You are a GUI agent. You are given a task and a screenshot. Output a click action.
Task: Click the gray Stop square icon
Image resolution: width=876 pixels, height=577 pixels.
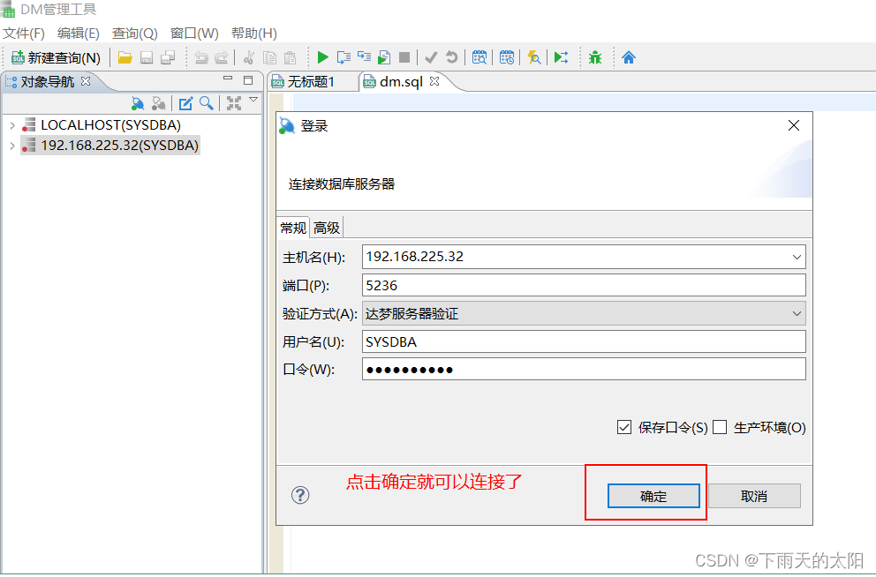click(404, 57)
